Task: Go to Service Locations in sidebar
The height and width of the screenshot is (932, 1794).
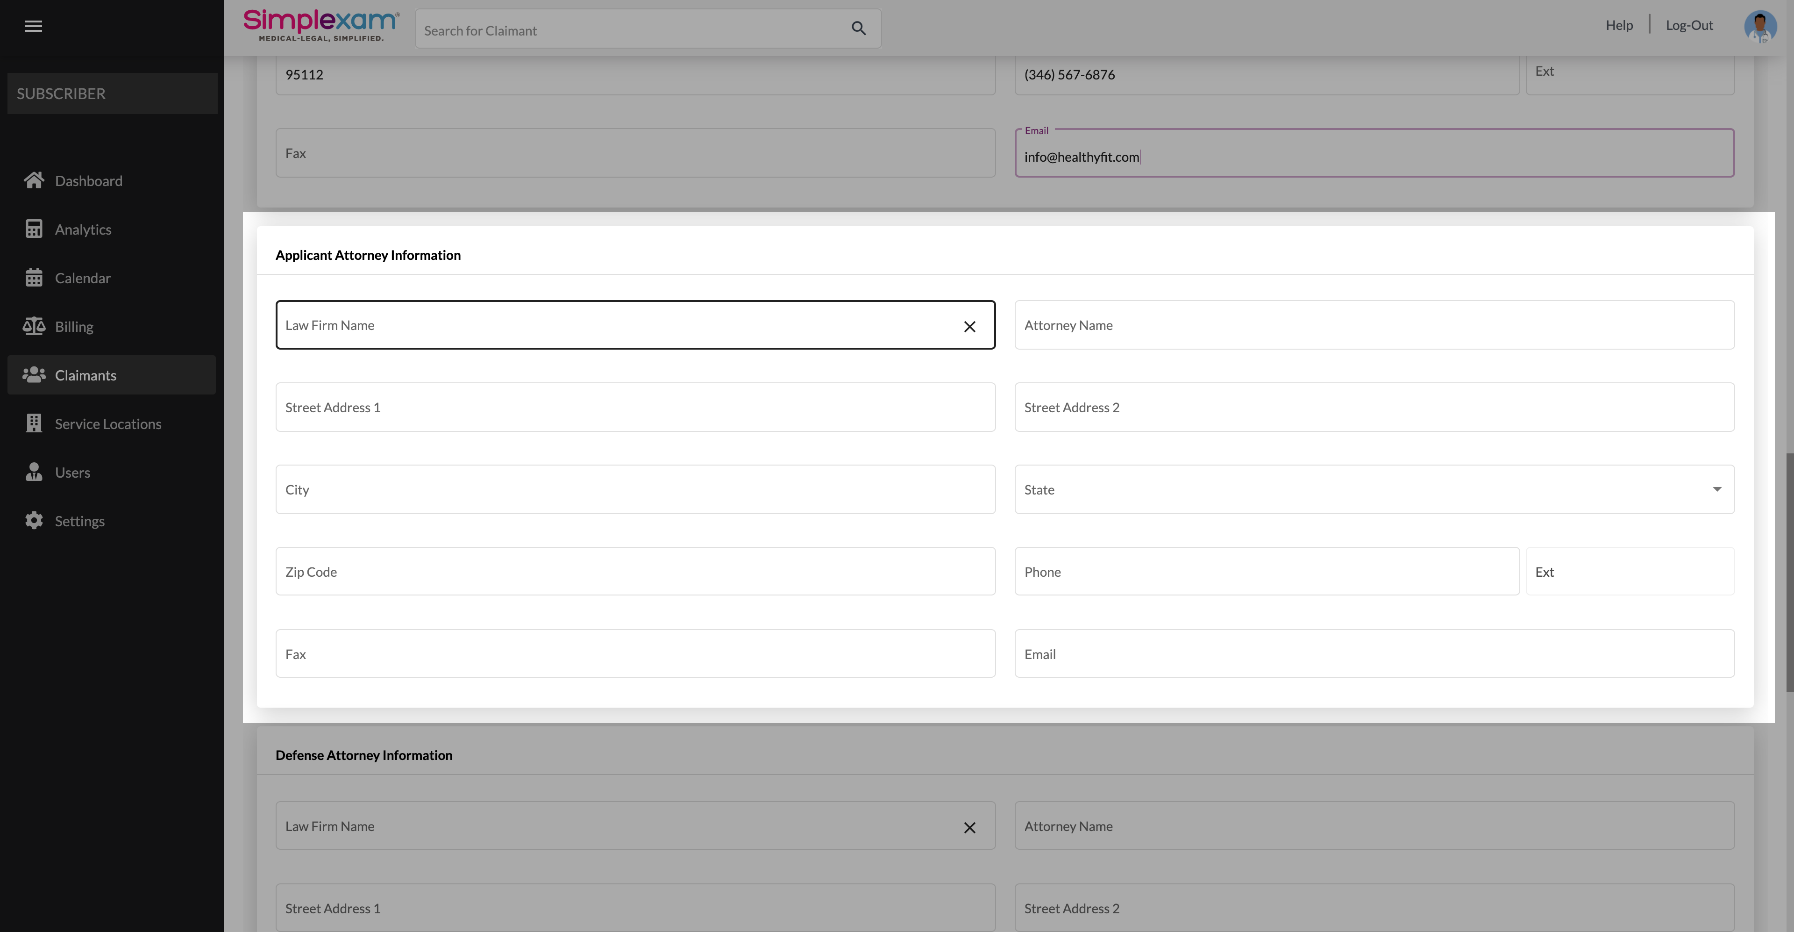Action: pyautogui.click(x=108, y=423)
